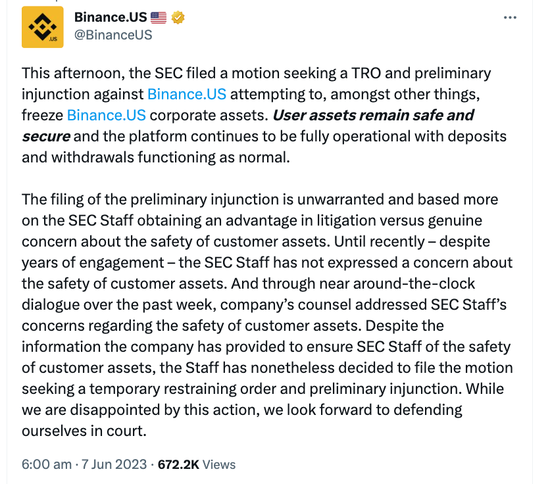Follow Binance.US link after the word 'freeze'
Viewport: 550px width, 484px height.
[x=107, y=115]
